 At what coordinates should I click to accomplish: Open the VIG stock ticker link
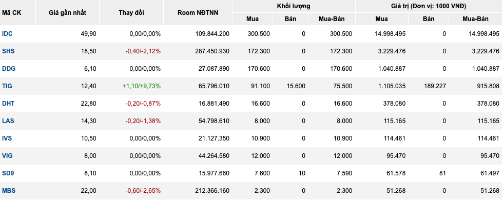click(x=7, y=156)
